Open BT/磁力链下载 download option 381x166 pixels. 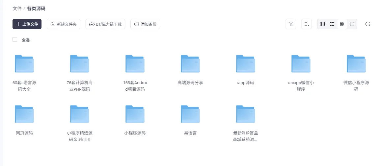tap(105, 24)
